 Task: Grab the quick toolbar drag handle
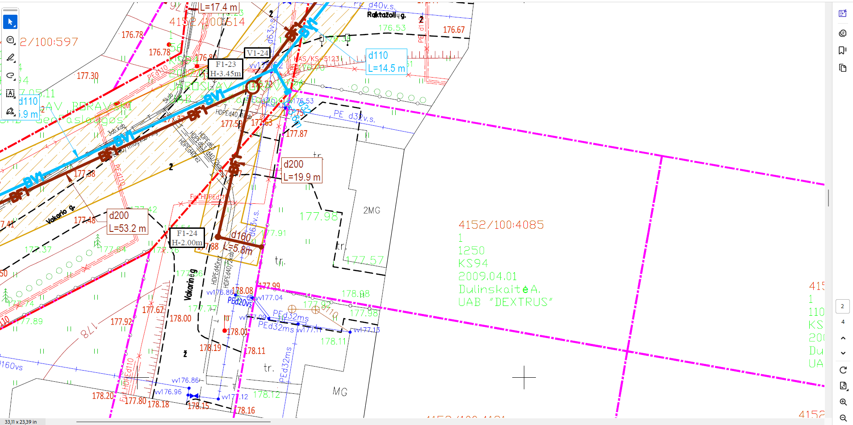[10, 10]
